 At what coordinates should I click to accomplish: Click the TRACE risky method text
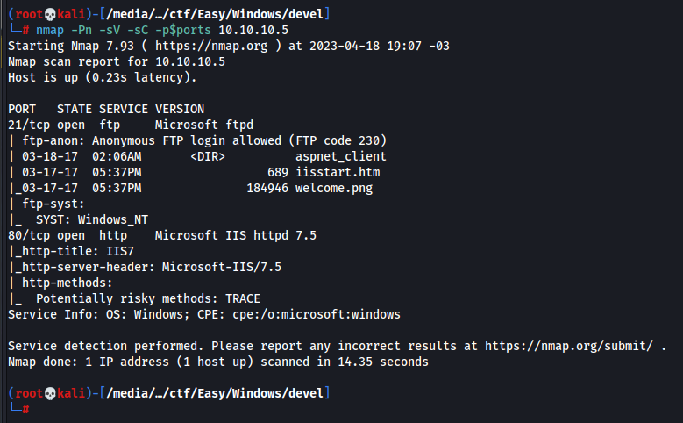(239, 298)
